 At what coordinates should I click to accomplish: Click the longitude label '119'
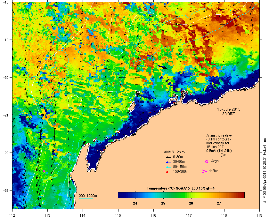coord(259,215)
